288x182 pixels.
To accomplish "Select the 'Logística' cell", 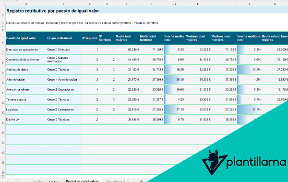I will pyautogui.click(x=26, y=109).
